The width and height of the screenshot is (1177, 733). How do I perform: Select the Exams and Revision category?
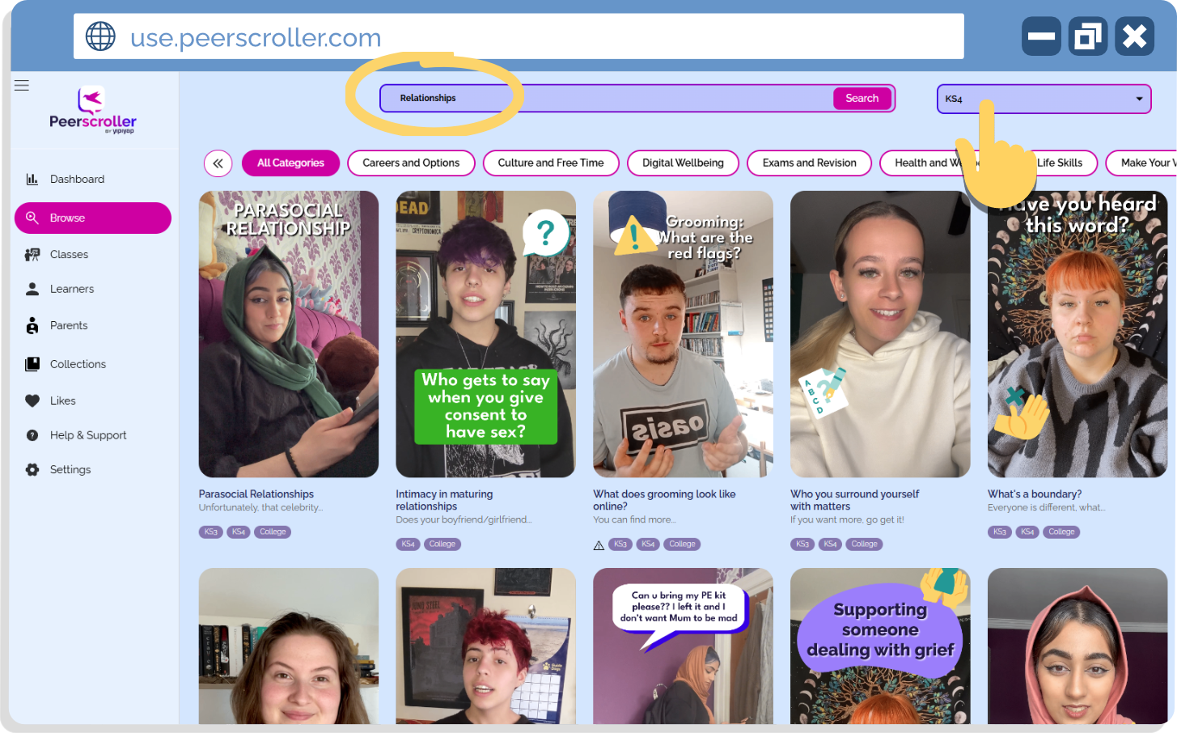(x=809, y=163)
